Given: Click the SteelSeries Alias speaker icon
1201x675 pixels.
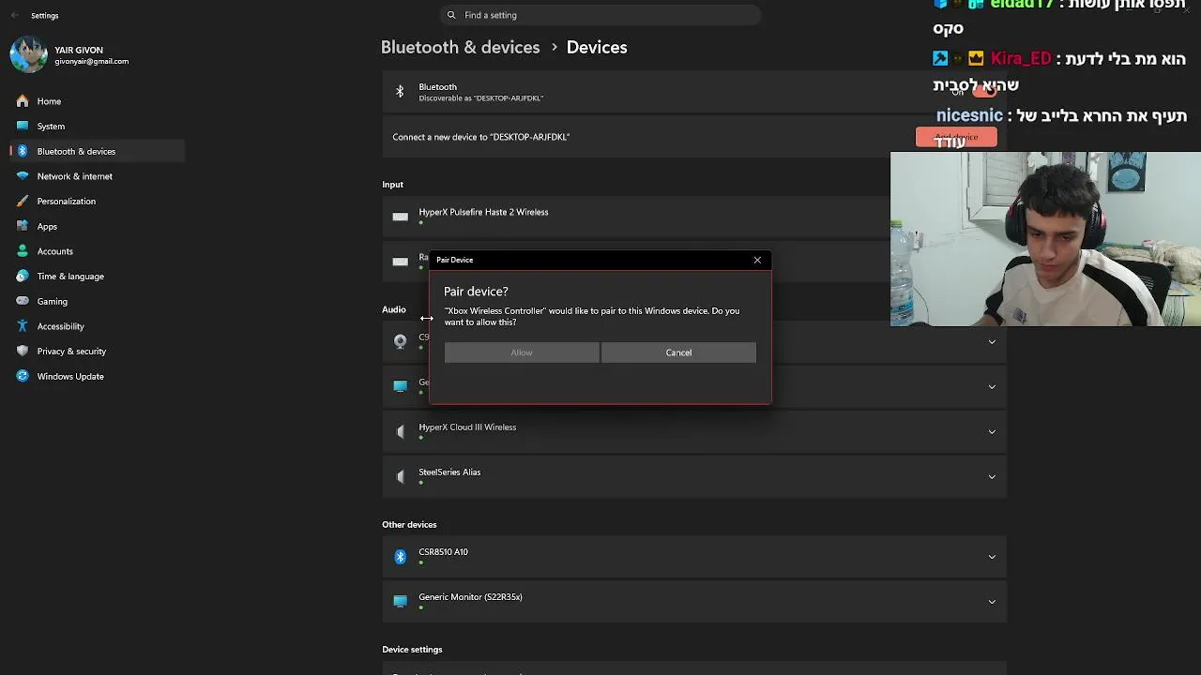Looking at the screenshot, I should click(401, 476).
